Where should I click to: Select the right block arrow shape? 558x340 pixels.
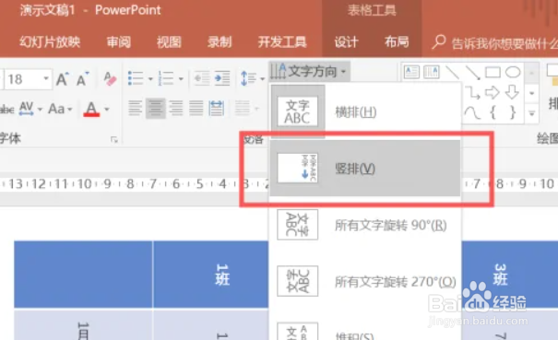(493, 92)
